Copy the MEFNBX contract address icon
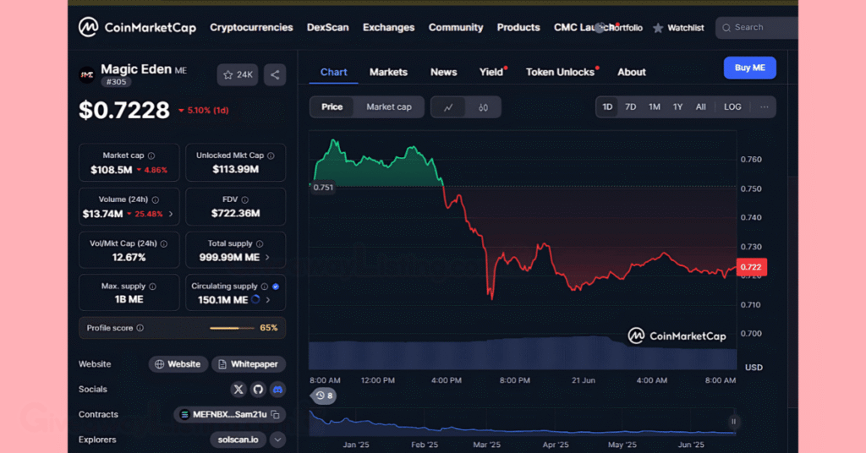This screenshot has width=866, height=453. click(276, 414)
